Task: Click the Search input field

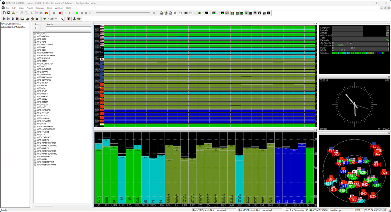Action: coord(68,28)
